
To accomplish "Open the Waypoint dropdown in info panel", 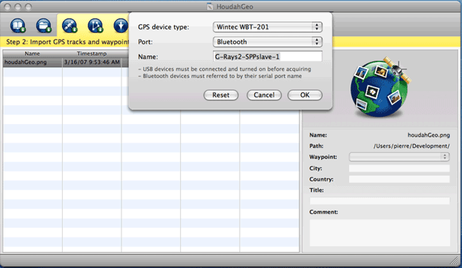I will [x=399, y=157].
